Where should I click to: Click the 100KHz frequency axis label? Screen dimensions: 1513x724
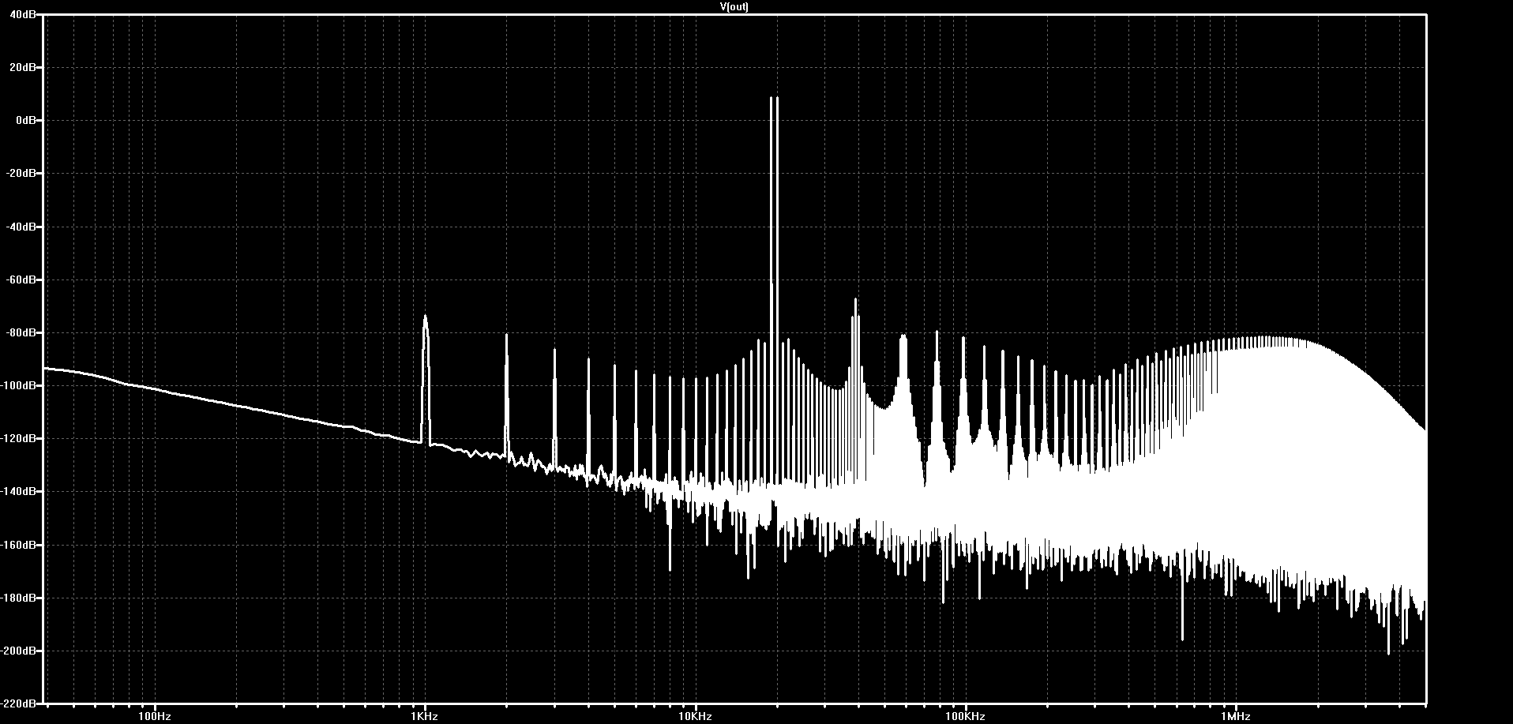(x=965, y=717)
